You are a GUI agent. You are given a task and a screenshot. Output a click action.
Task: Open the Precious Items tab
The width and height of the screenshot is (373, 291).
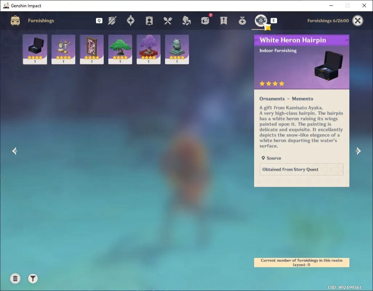tap(242, 21)
